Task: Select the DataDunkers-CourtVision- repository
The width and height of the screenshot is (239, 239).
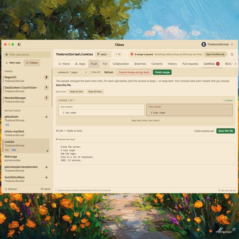Action: (24, 89)
